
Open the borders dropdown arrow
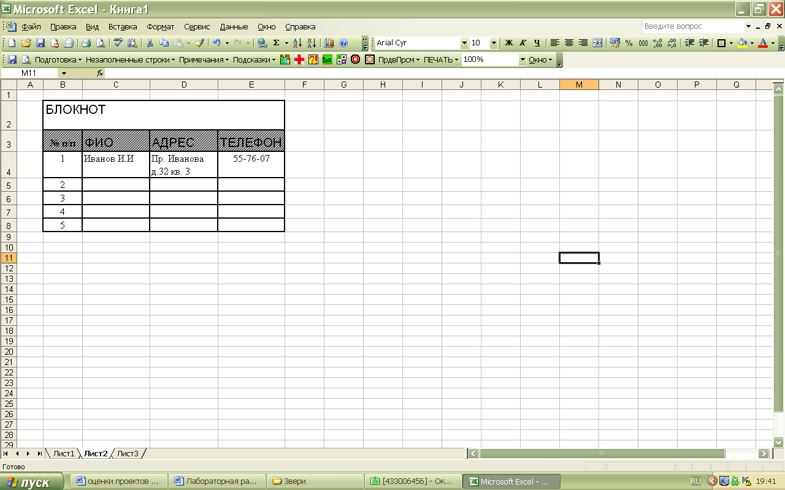coord(732,43)
